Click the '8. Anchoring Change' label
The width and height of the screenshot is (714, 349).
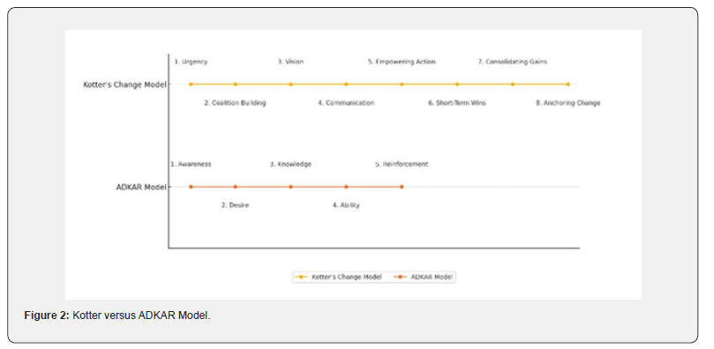[567, 103]
